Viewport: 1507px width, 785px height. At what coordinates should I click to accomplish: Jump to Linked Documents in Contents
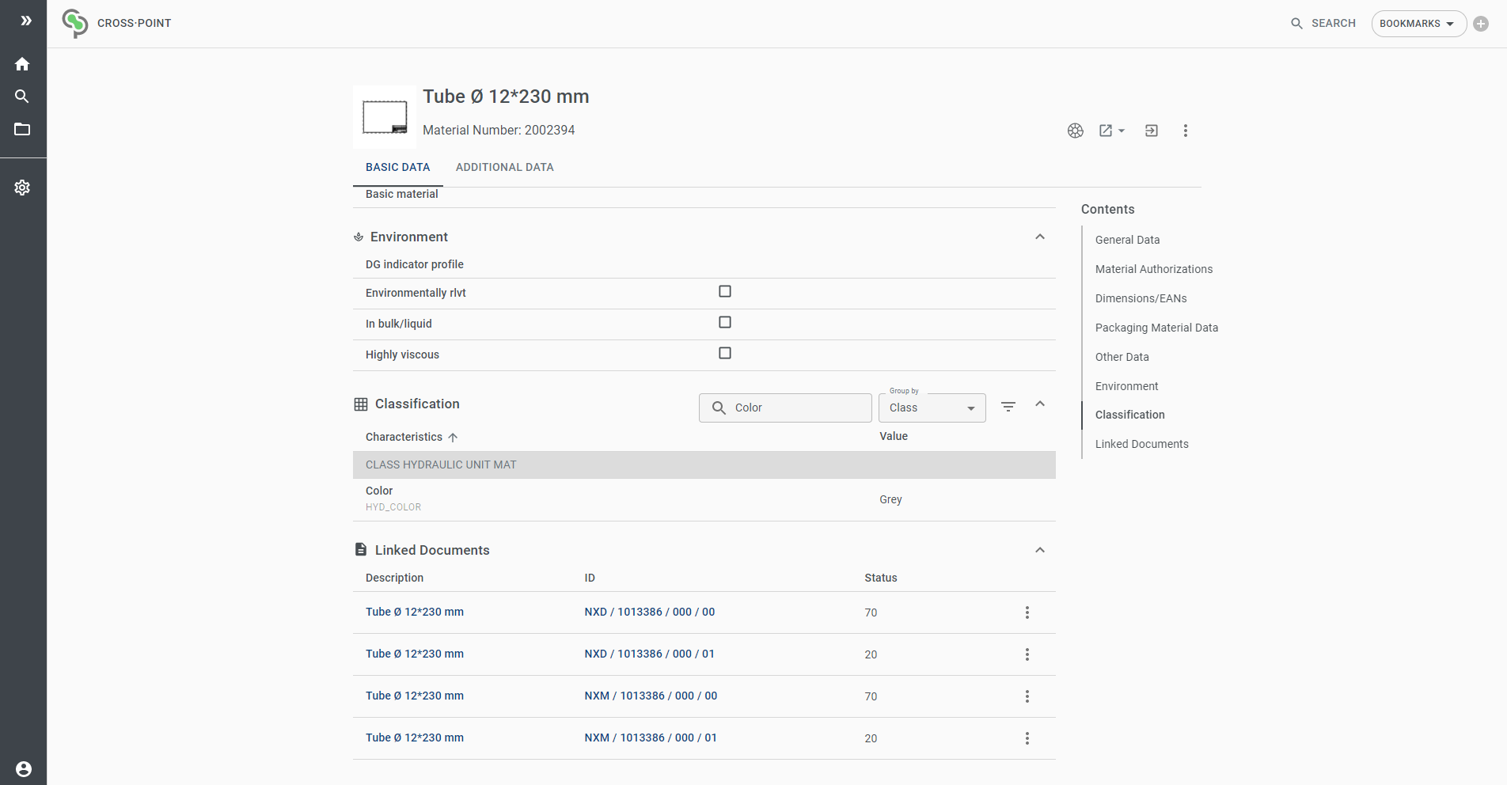click(x=1142, y=444)
